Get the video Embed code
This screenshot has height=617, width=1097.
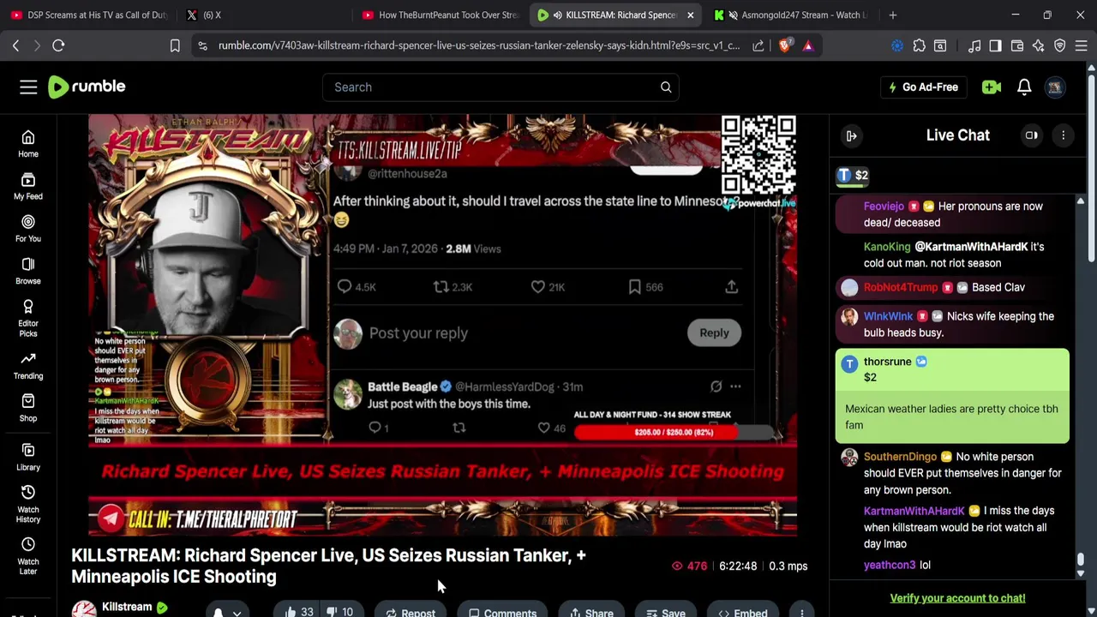743,611
